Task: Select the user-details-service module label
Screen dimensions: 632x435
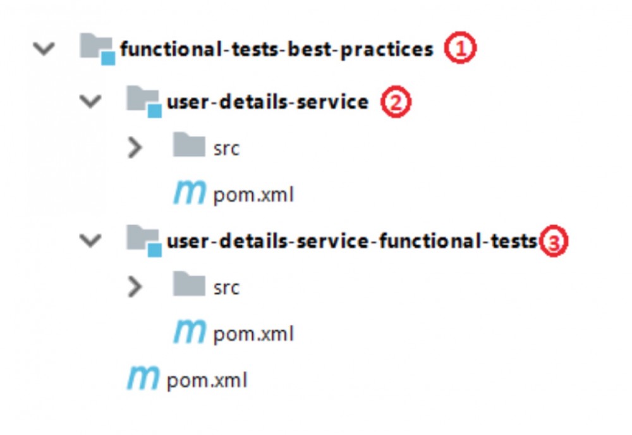Action: coord(267,101)
